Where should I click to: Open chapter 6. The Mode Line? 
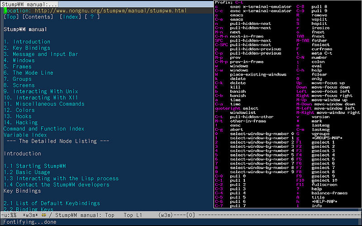(x=29, y=73)
